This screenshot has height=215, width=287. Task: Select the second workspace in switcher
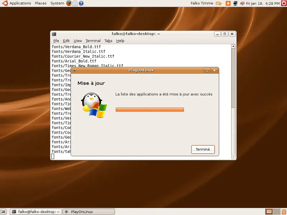point(277,211)
